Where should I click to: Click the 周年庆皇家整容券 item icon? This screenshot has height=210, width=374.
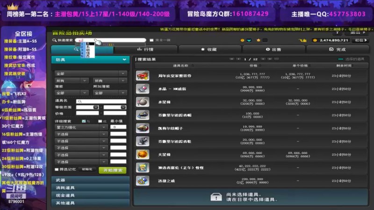click(143, 76)
